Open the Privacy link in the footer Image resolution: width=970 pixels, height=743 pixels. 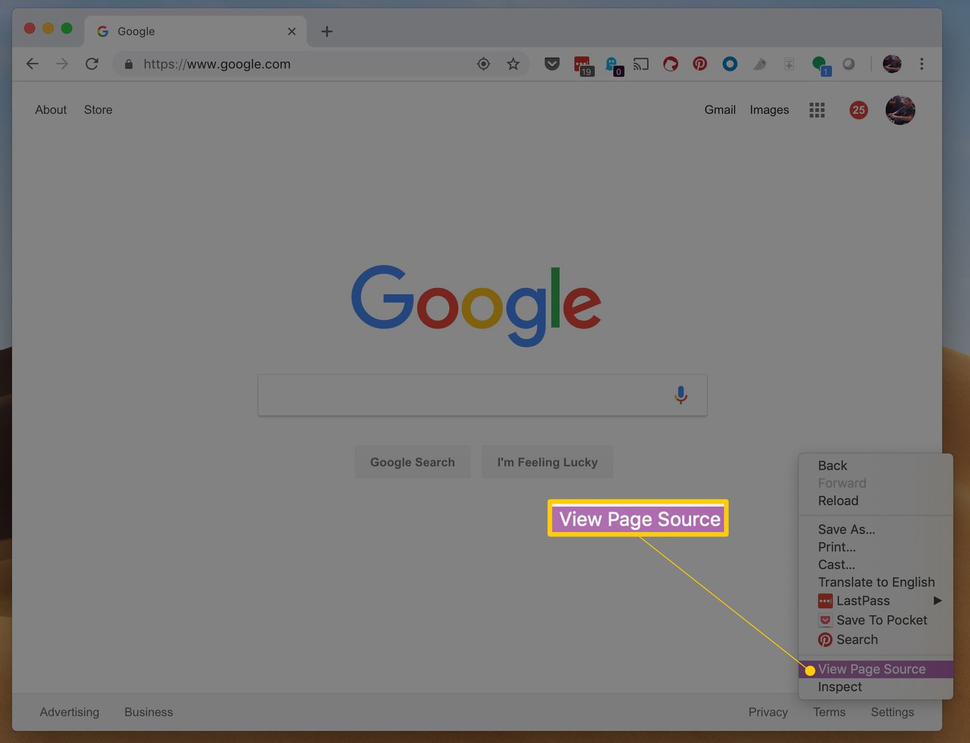[x=768, y=712]
